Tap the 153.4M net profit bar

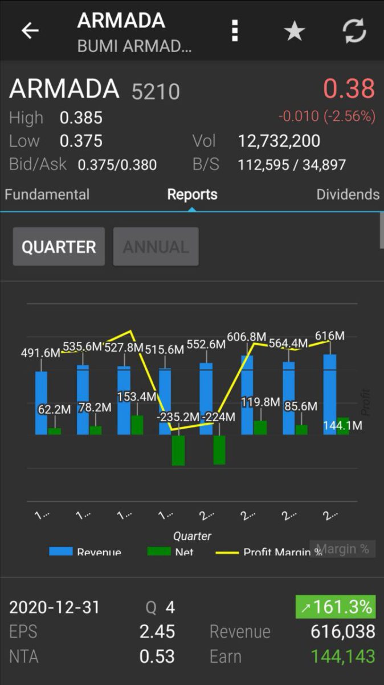pos(137,425)
